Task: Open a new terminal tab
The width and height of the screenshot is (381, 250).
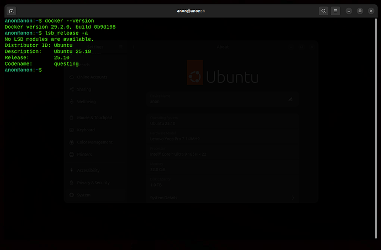Action: [x=12, y=10]
